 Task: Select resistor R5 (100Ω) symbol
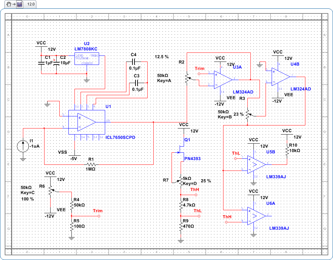pyautogui.click(x=72, y=226)
